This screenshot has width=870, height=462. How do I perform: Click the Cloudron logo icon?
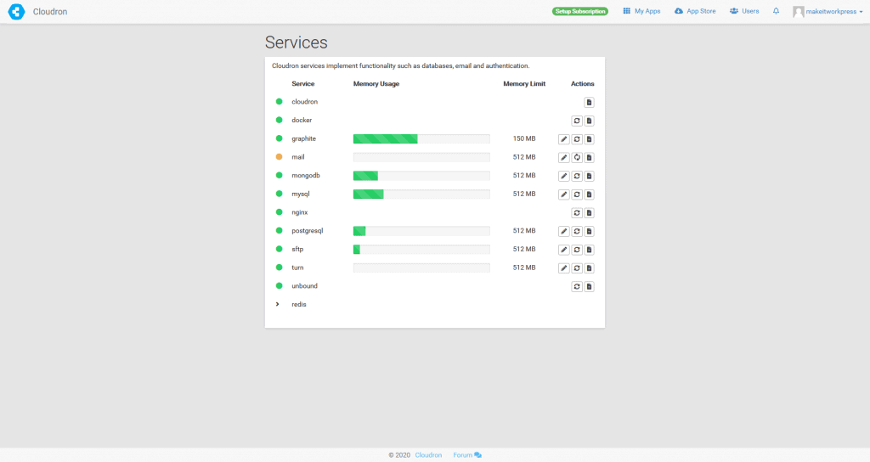point(17,12)
